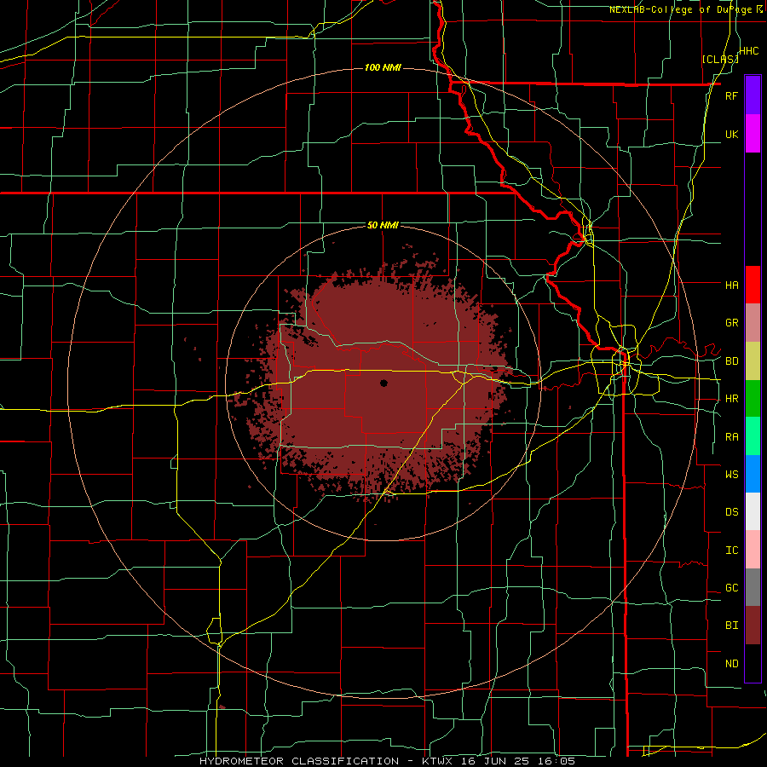Click the KTWX radar site center dot
767x767 pixels.
(x=384, y=383)
